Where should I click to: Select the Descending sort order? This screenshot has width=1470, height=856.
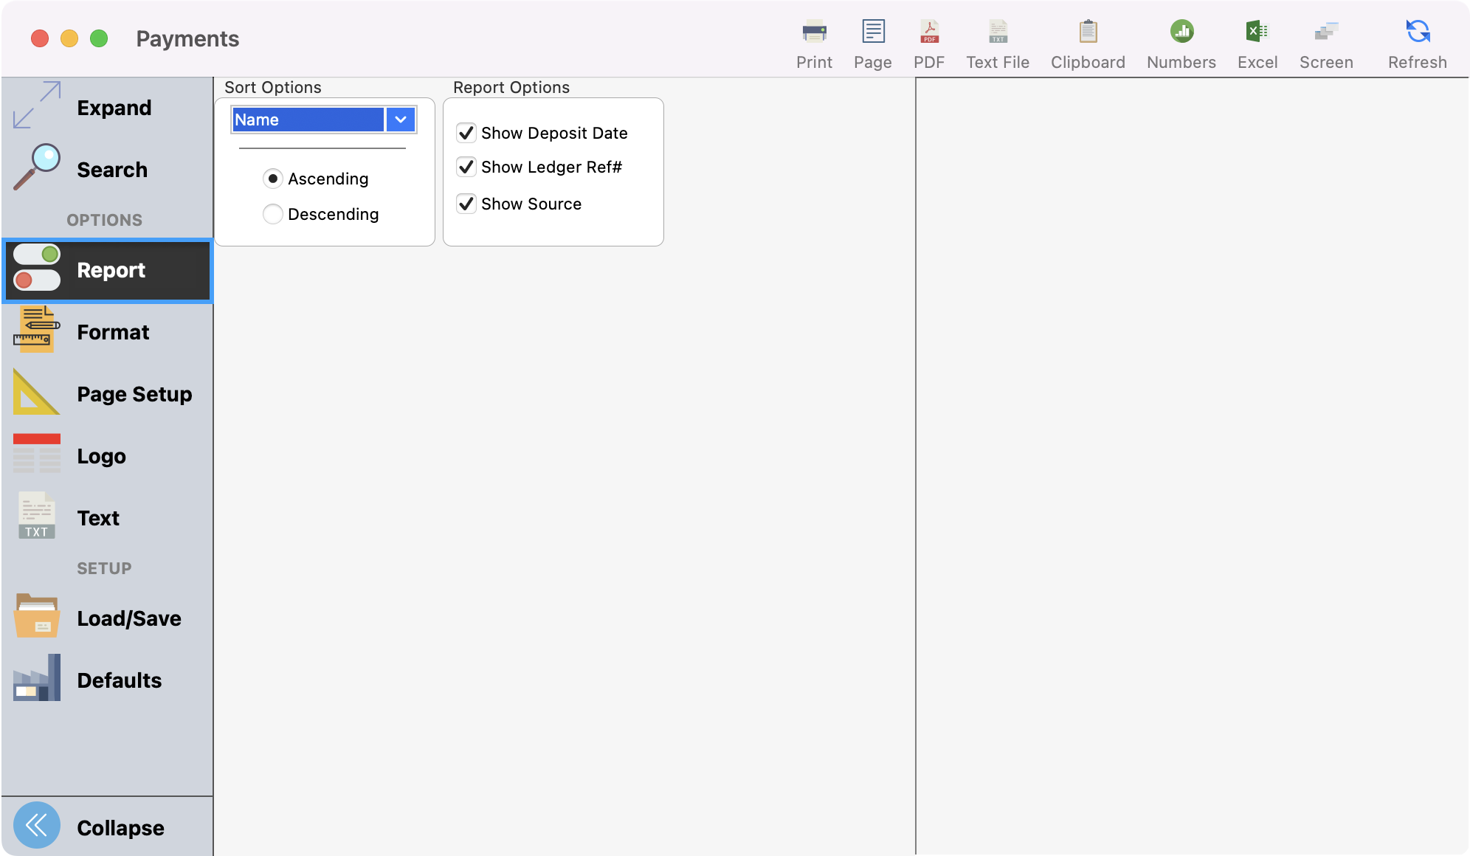coord(272,214)
